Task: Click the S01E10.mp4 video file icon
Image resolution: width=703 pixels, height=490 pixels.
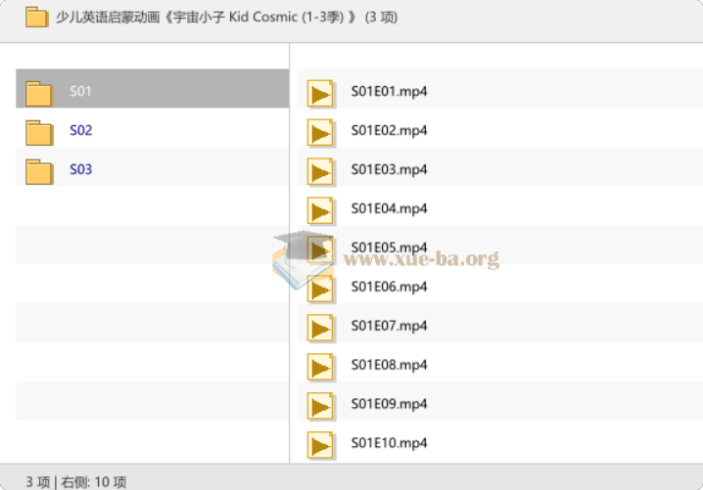Action: [x=320, y=445]
